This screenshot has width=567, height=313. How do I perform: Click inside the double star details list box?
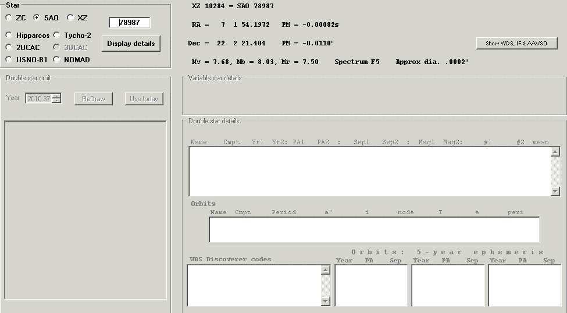click(369, 172)
